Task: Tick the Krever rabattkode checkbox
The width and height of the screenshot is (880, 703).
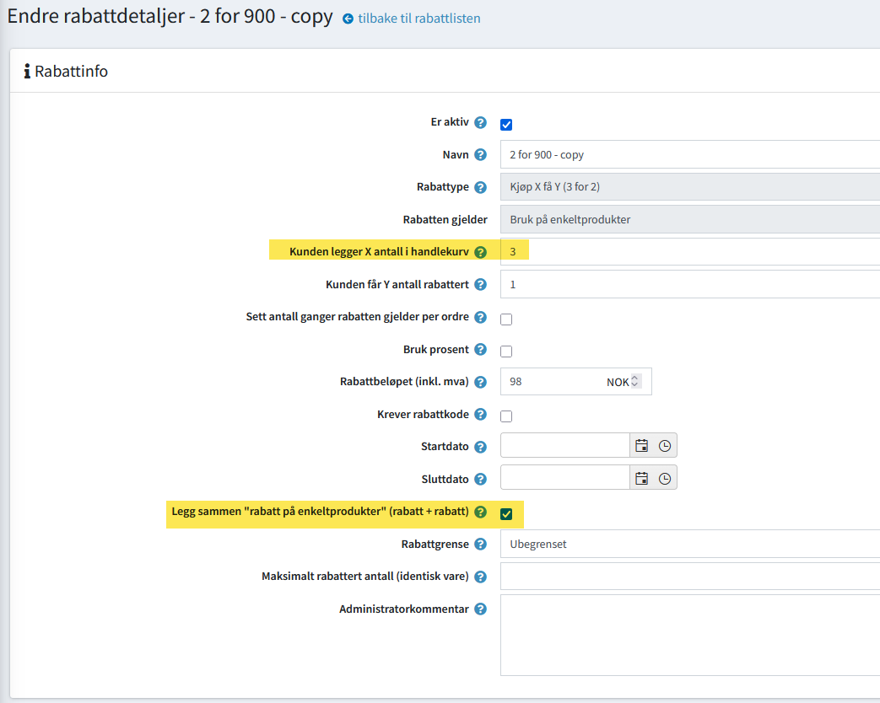Action: pyautogui.click(x=506, y=416)
